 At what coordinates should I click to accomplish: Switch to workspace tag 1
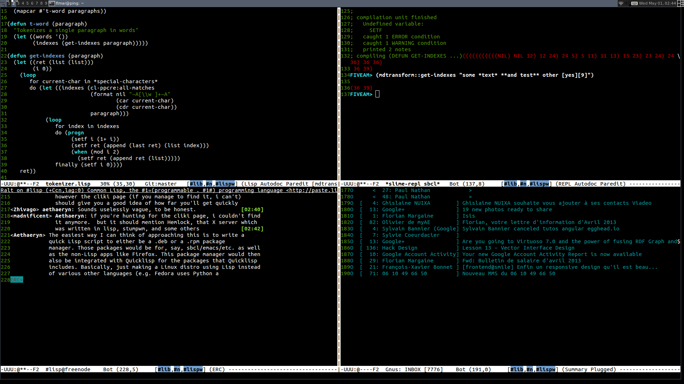point(9,3)
